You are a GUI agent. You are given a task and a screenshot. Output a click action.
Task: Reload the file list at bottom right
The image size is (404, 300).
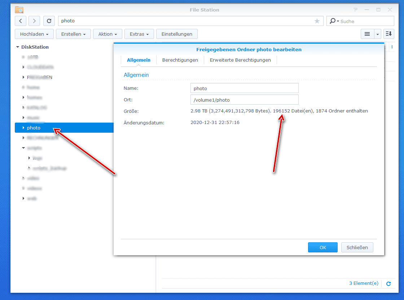[388, 284]
